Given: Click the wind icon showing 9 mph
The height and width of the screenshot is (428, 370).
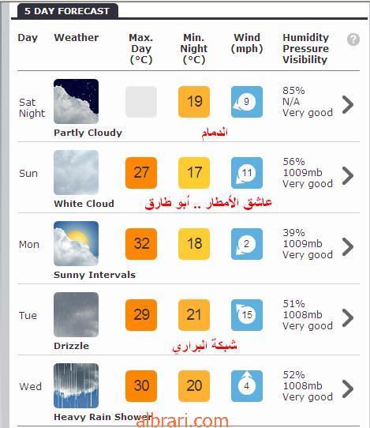Looking at the screenshot, I should (x=247, y=102).
